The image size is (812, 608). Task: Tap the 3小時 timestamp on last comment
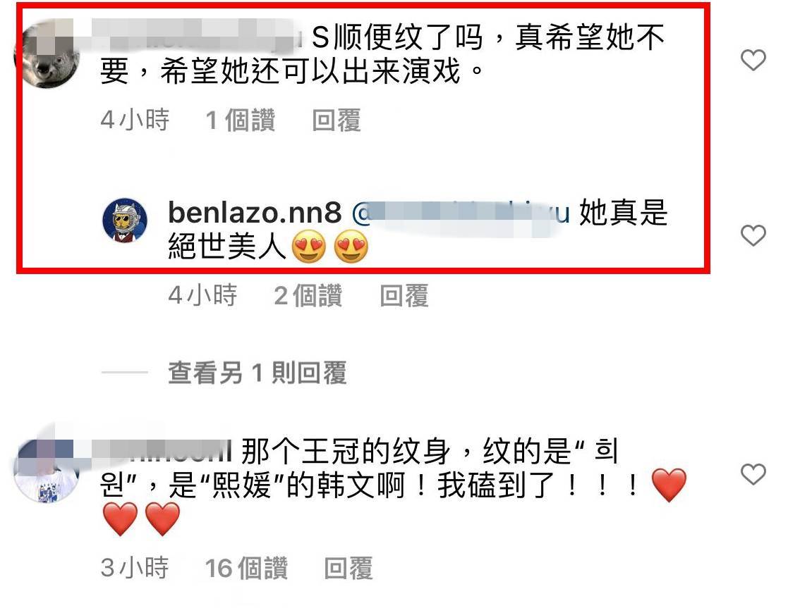click(x=135, y=568)
